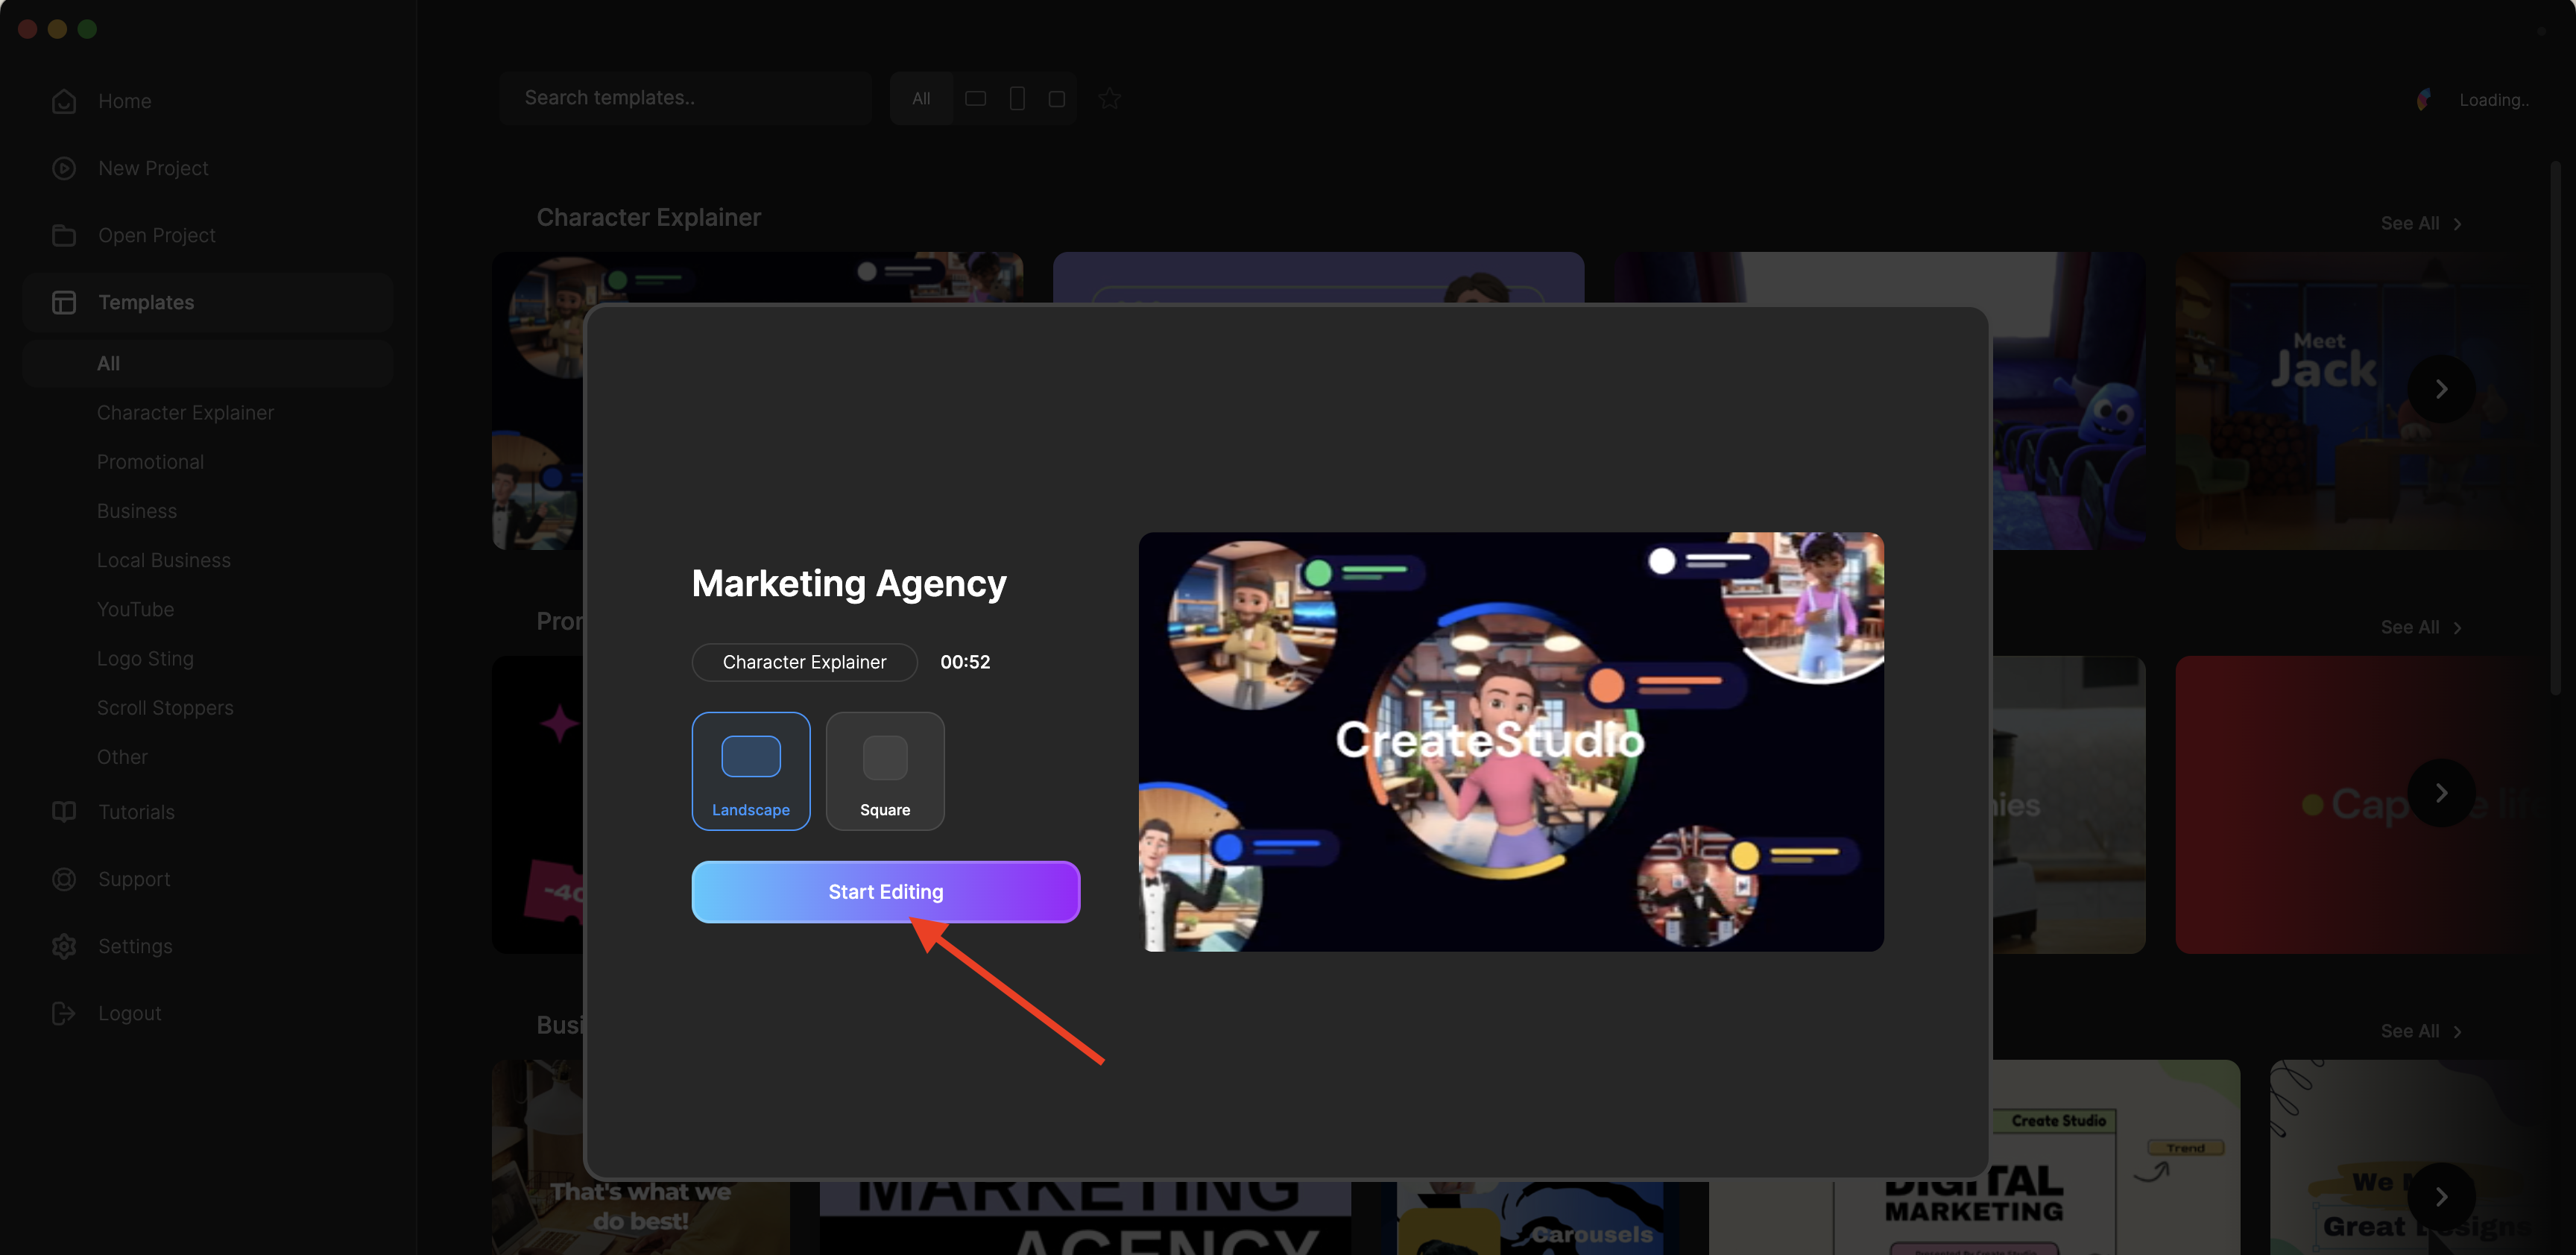Select the Square format option
Viewport: 2576px width, 1255px height.
pyautogui.click(x=885, y=771)
